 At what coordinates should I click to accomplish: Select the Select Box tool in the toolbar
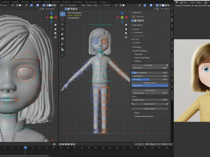click(x=63, y=14)
